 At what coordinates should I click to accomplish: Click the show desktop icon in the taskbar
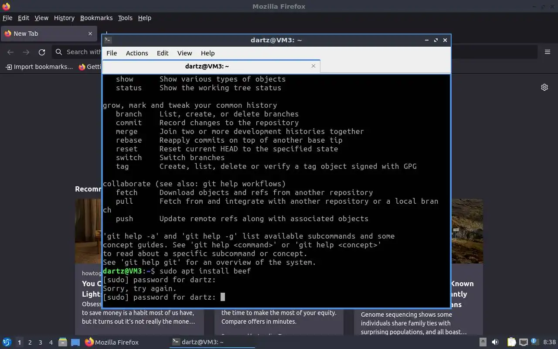tap(75, 342)
